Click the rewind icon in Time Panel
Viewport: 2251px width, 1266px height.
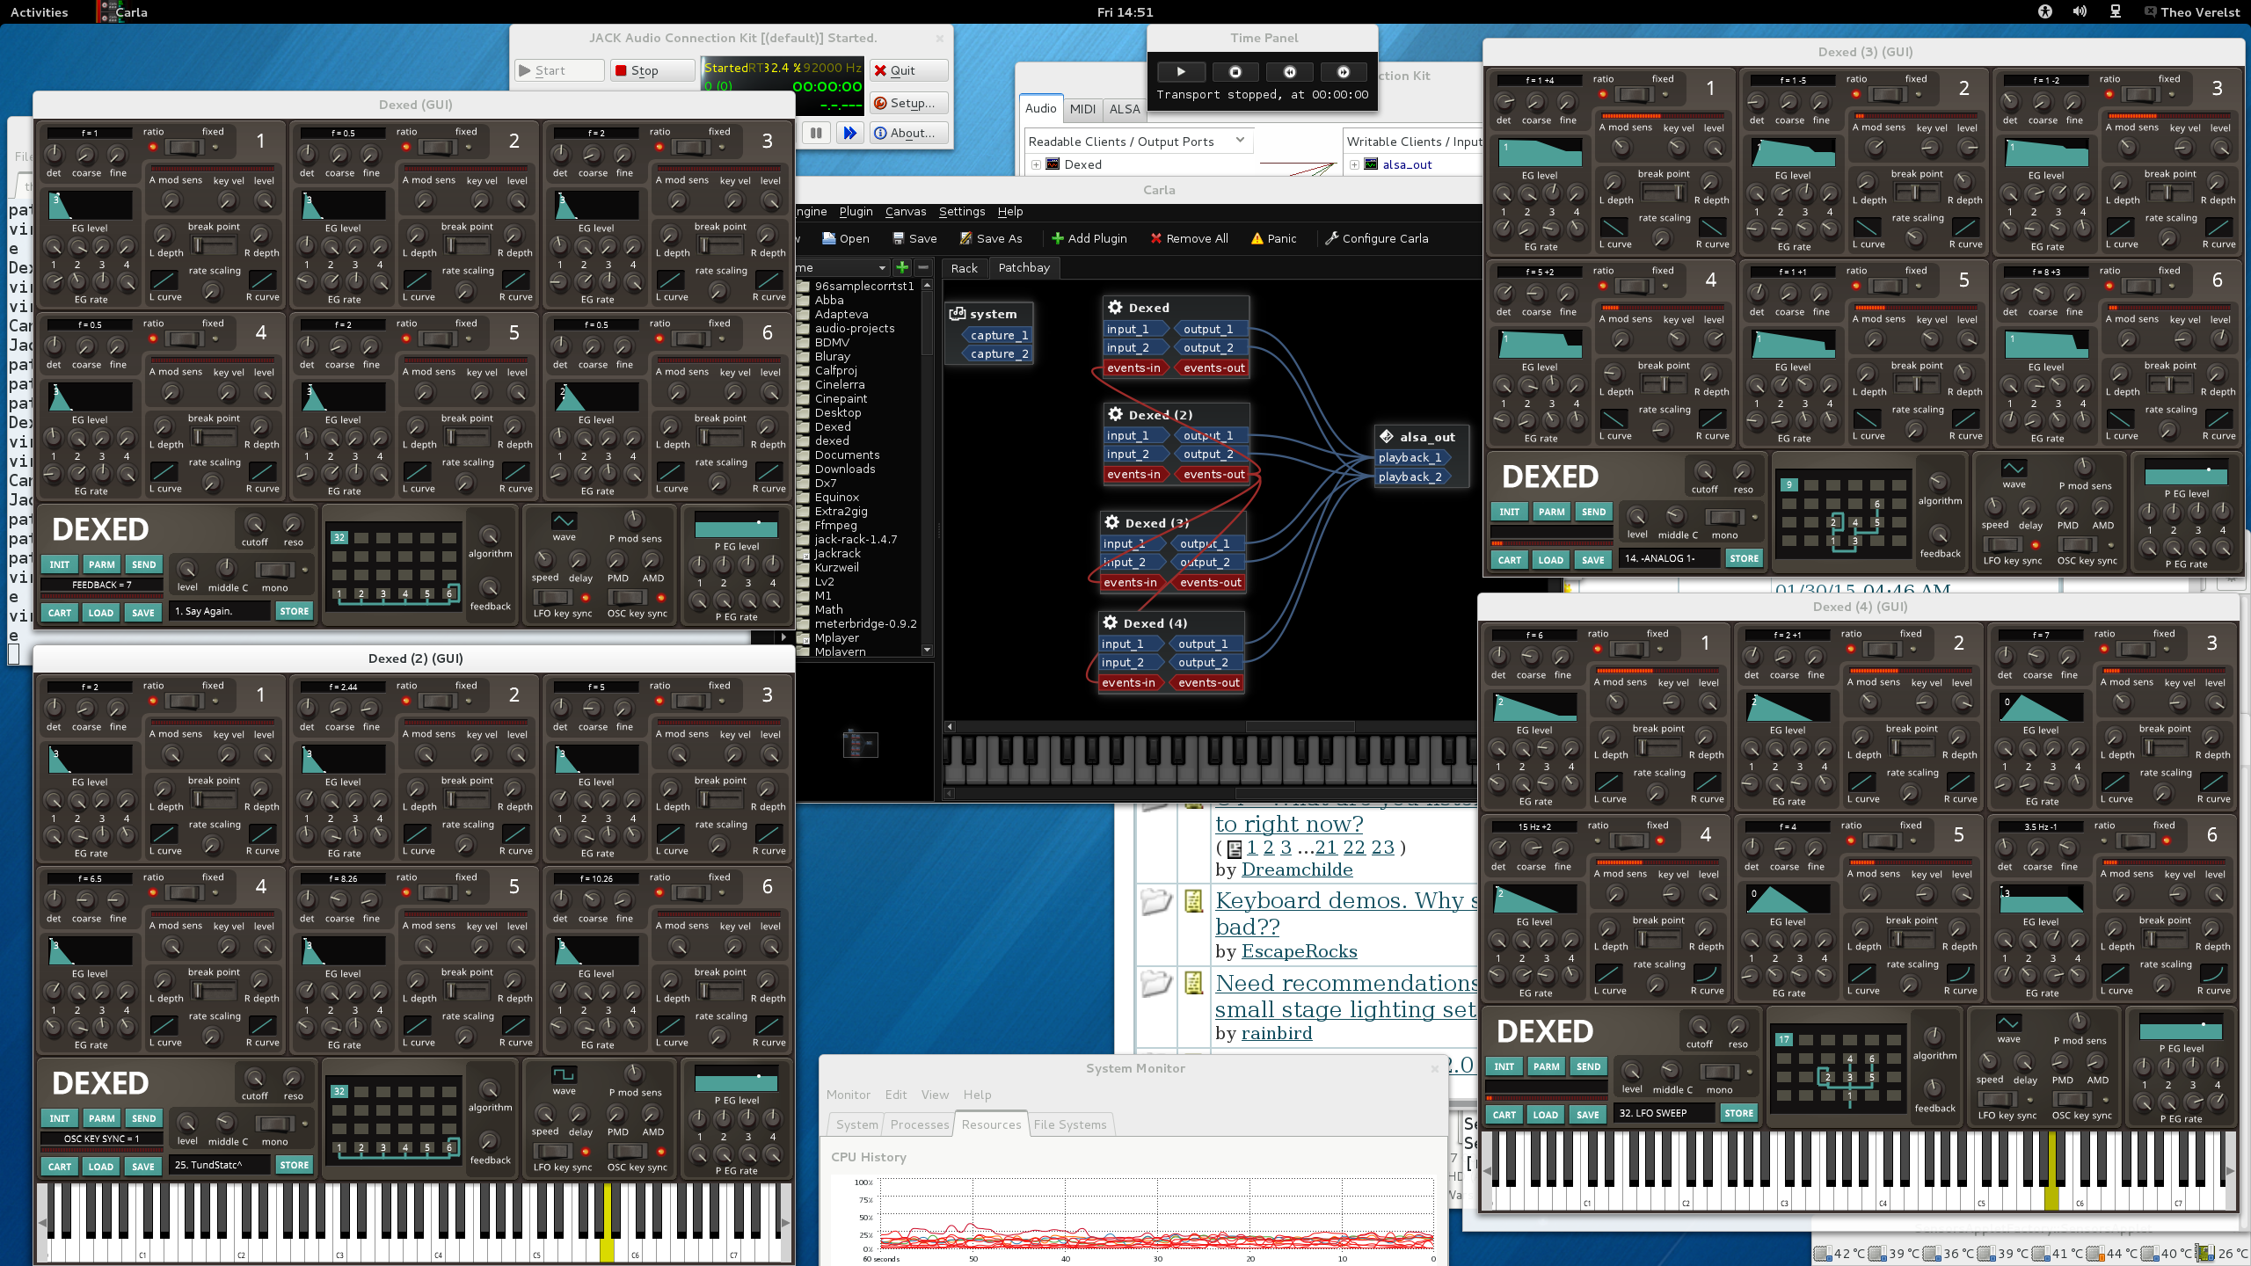click(1289, 72)
